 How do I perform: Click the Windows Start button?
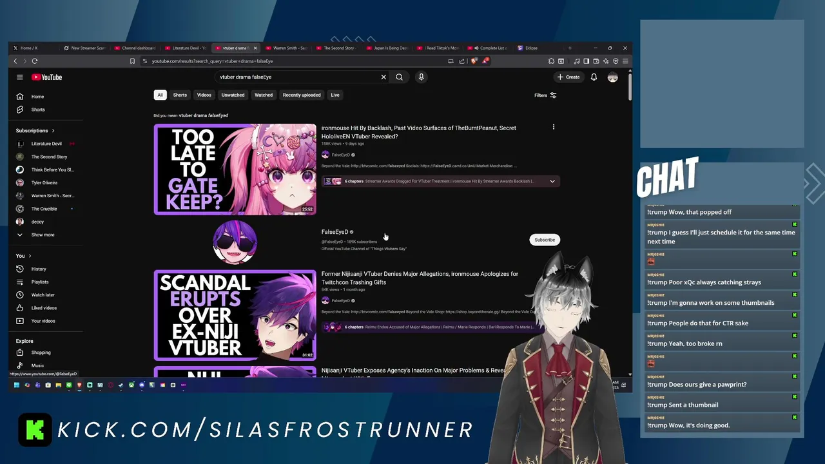(x=16, y=385)
